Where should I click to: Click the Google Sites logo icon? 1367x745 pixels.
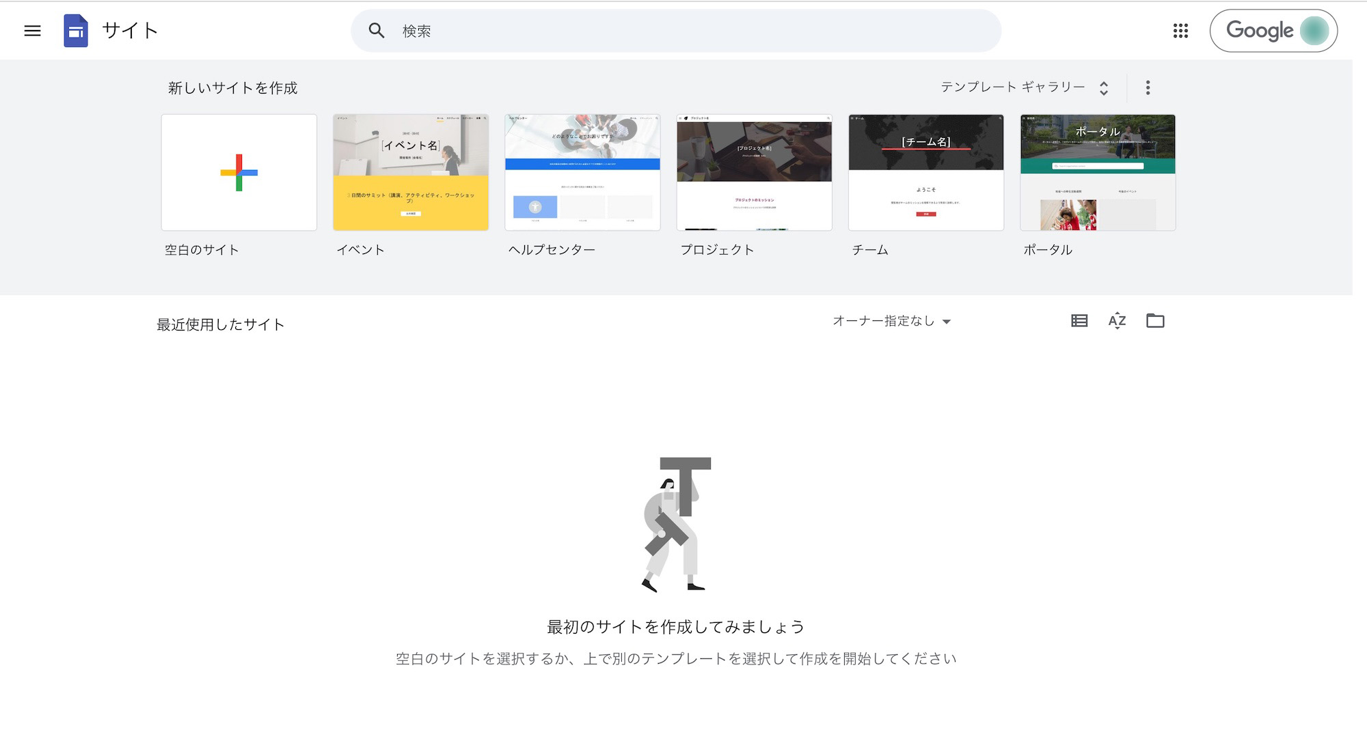76,31
